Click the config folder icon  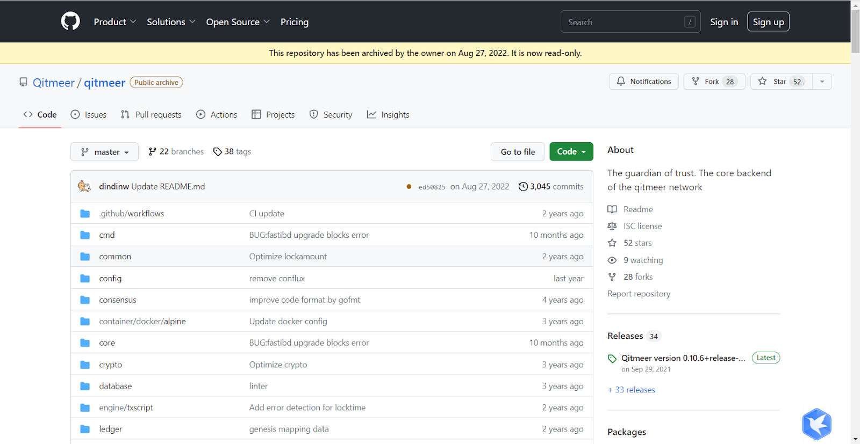tap(85, 278)
